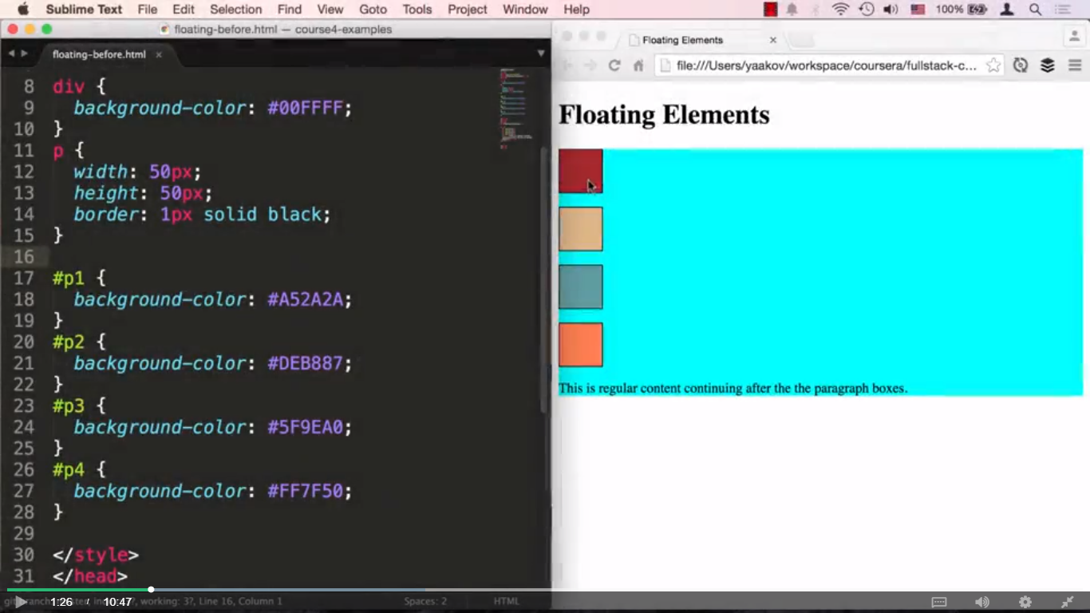Open the HTML syntax selector in the status bar

coord(507,600)
